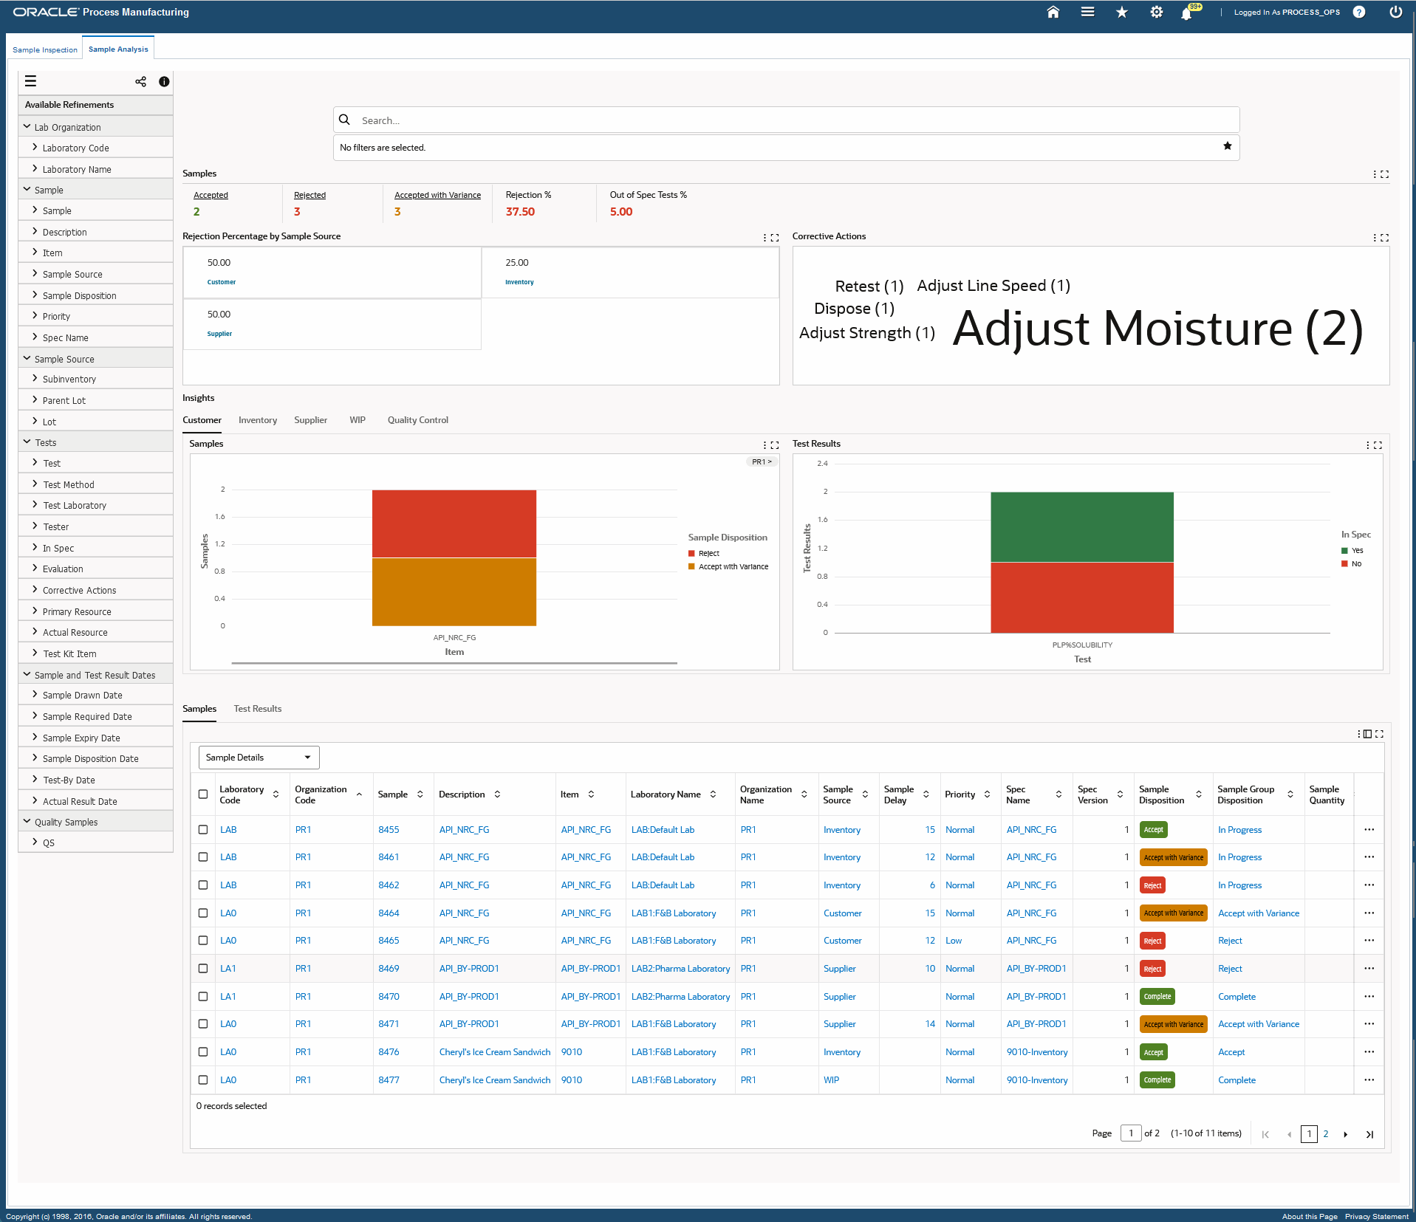This screenshot has height=1222, width=1416.
Task: Open the Navigator menu icon in header
Action: click(1087, 12)
